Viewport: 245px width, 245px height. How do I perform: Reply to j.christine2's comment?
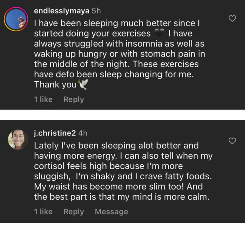(x=73, y=212)
